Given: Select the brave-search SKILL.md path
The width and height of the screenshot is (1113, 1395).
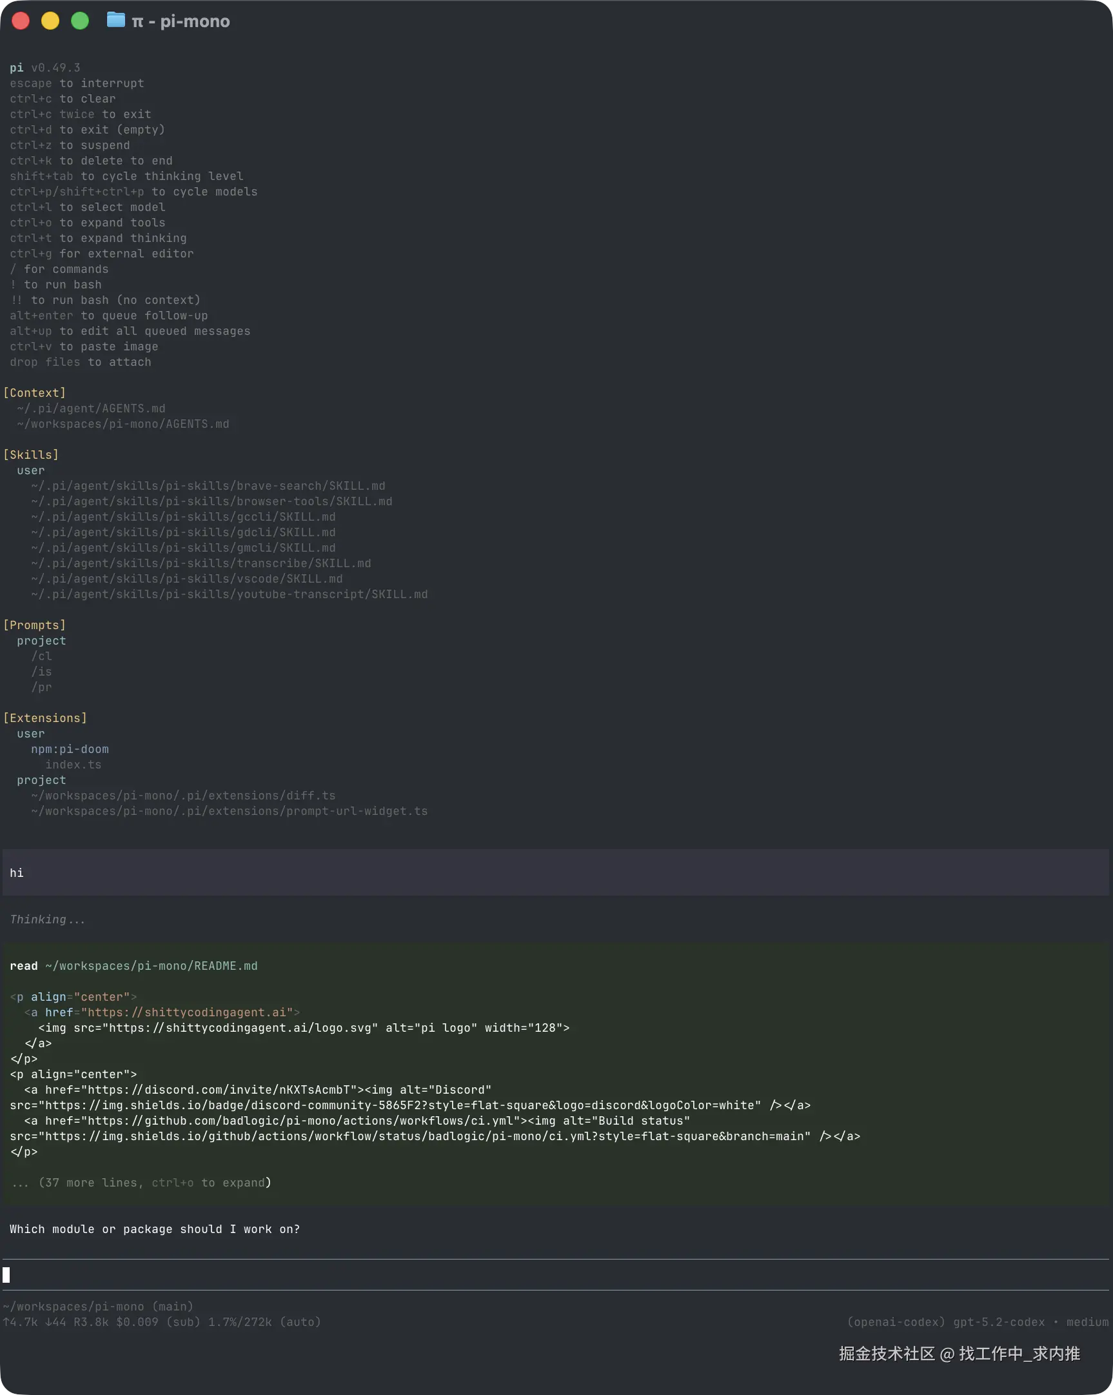Looking at the screenshot, I should coord(208,486).
